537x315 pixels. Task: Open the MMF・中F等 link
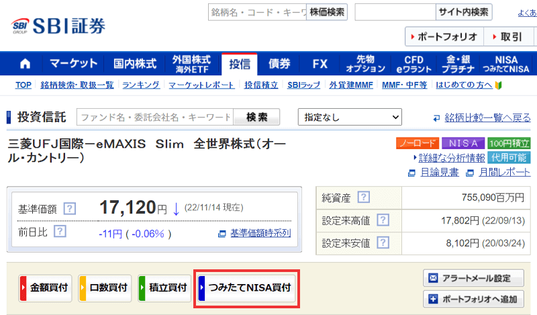click(405, 85)
